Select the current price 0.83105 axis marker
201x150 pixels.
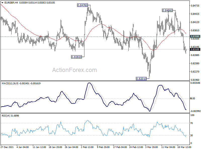[195, 49]
